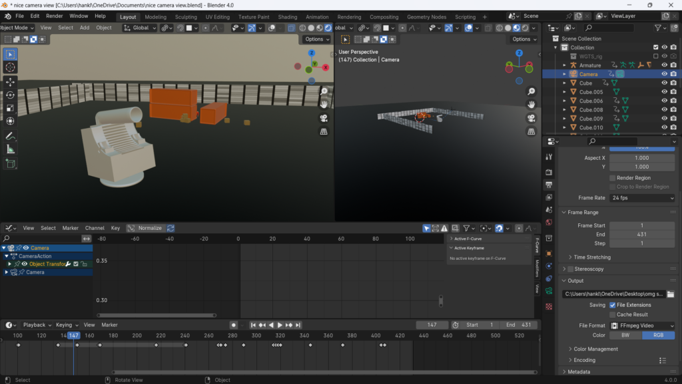This screenshot has width=682, height=384.
Task: Open the Render menu in the top bar
Action: click(54, 15)
